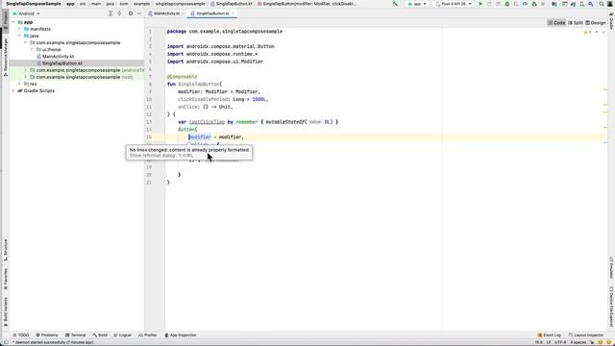Select the SingleTapButton.kt editor tab
The width and height of the screenshot is (615, 346).
[x=212, y=13]
